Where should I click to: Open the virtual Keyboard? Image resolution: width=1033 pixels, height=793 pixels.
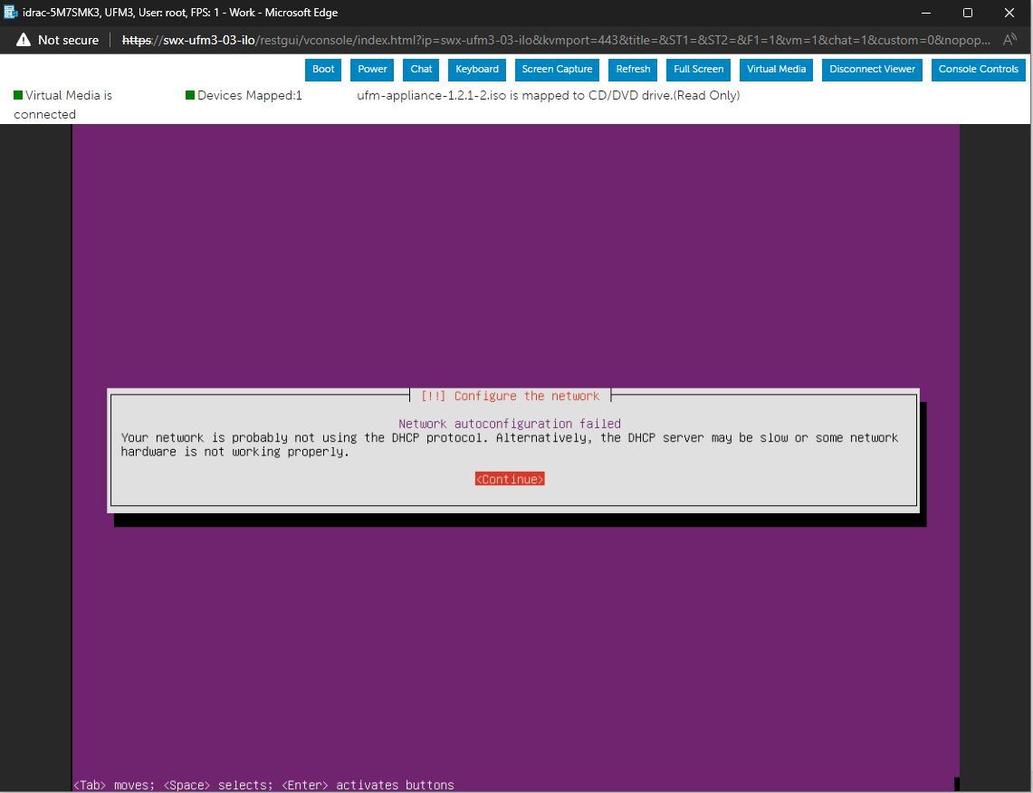(x=476, y=69)
